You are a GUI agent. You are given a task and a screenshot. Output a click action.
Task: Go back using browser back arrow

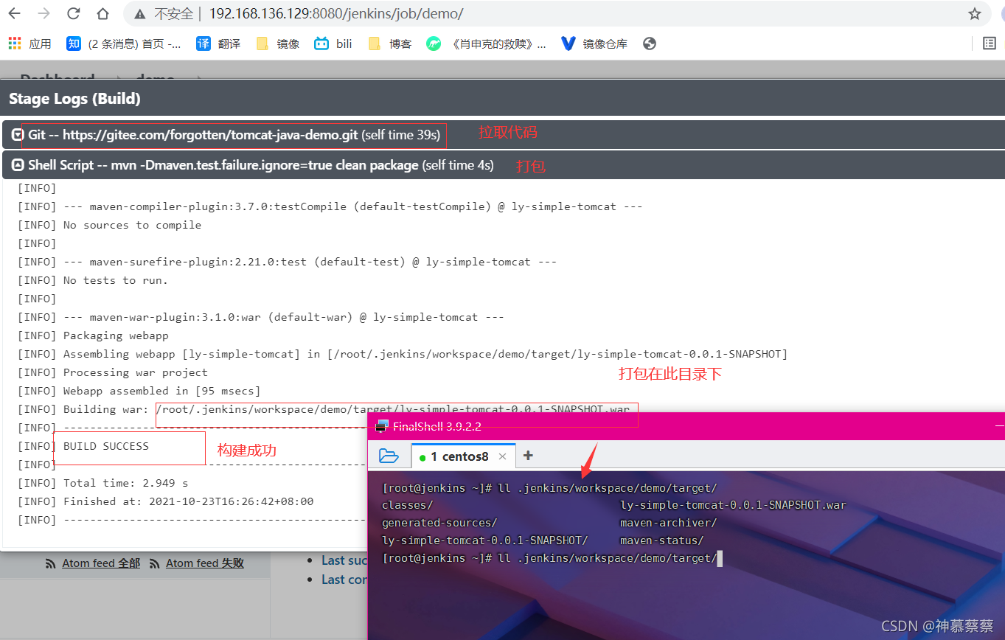point(15,13)
